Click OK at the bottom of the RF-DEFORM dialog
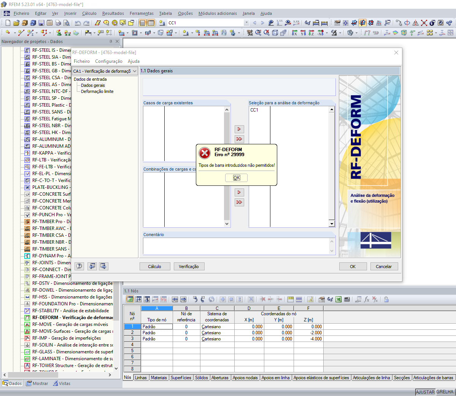The image size is (456, 396). pyautogui.click(x=353, y=267)
